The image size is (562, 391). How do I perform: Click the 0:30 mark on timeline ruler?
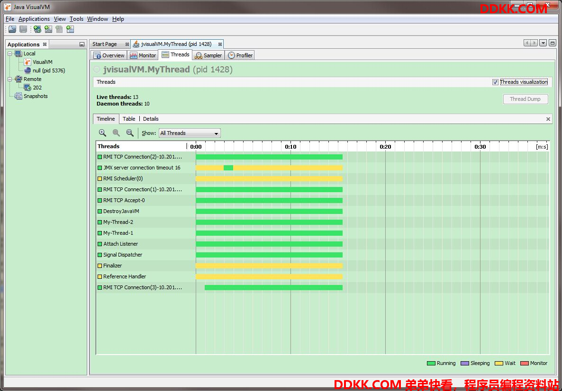(480, 146)
